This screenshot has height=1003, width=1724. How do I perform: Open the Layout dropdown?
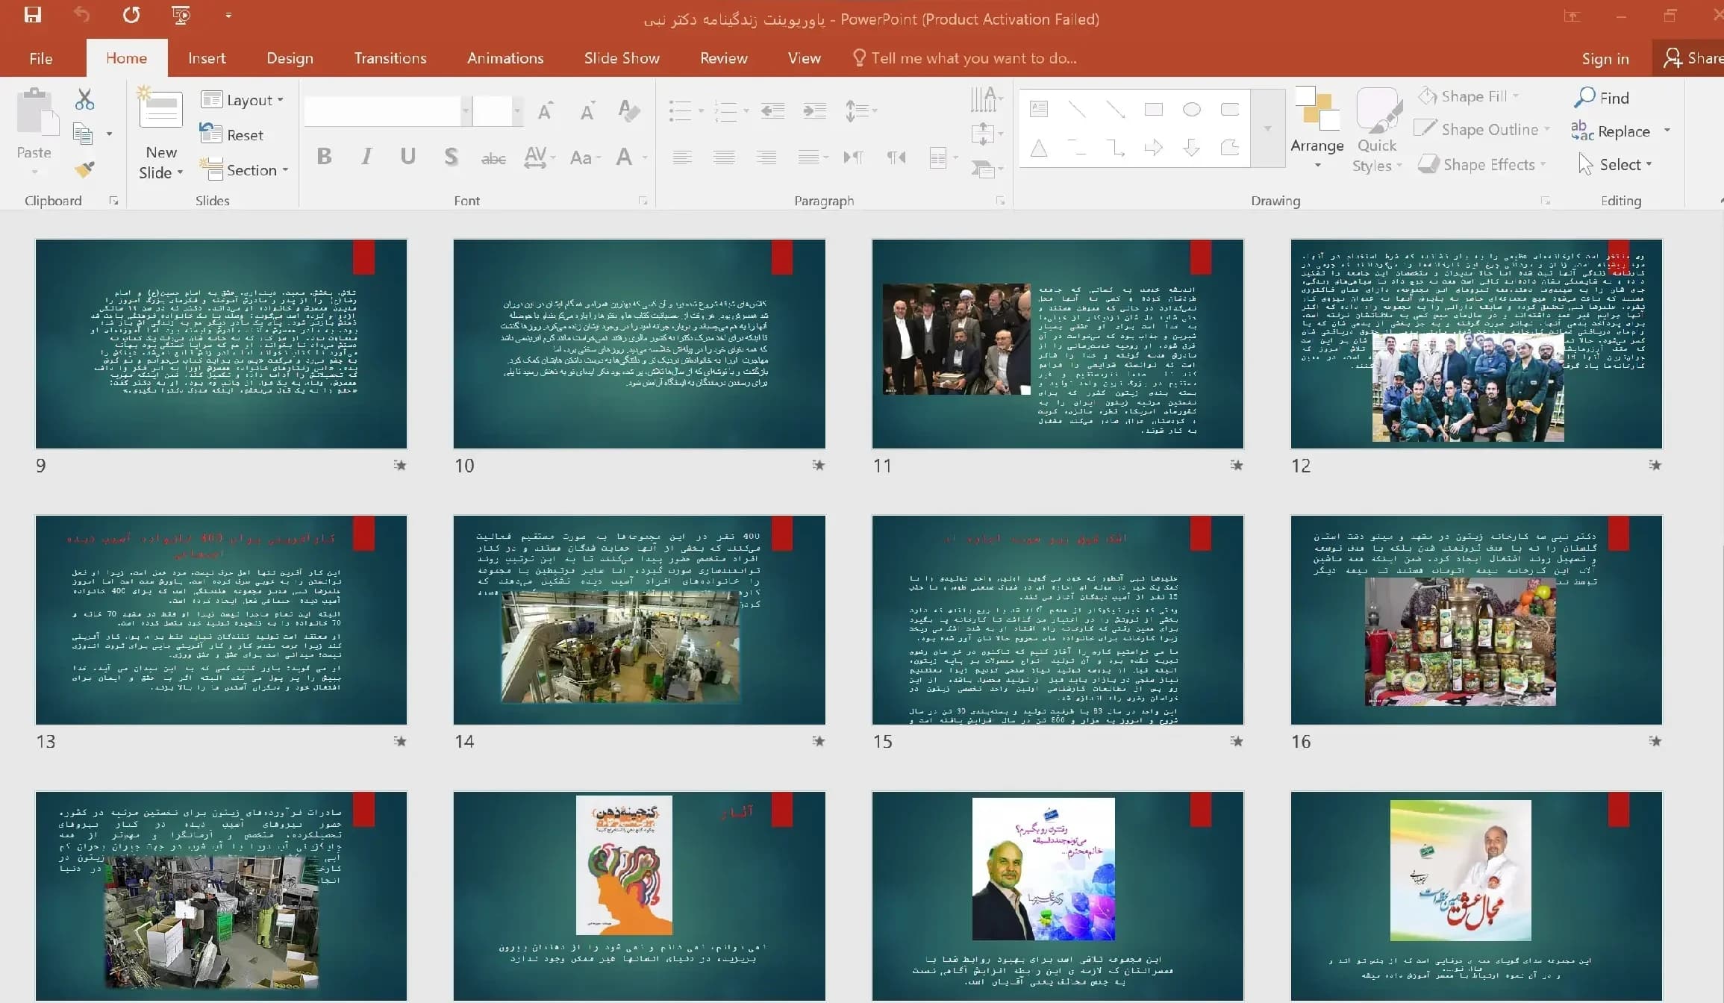243,100
